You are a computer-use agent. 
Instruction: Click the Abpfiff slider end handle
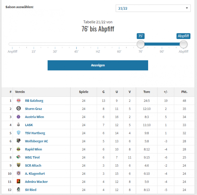[183, 44]
